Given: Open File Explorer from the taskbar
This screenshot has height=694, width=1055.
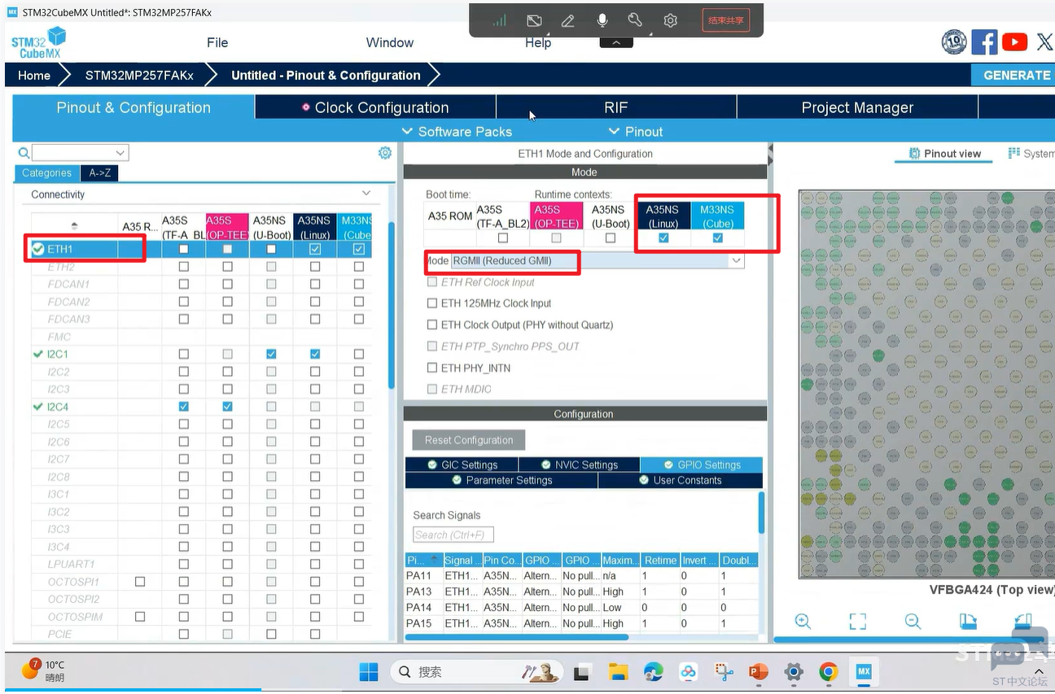Looking at the screenshot, I should click(x=619, y=672).
